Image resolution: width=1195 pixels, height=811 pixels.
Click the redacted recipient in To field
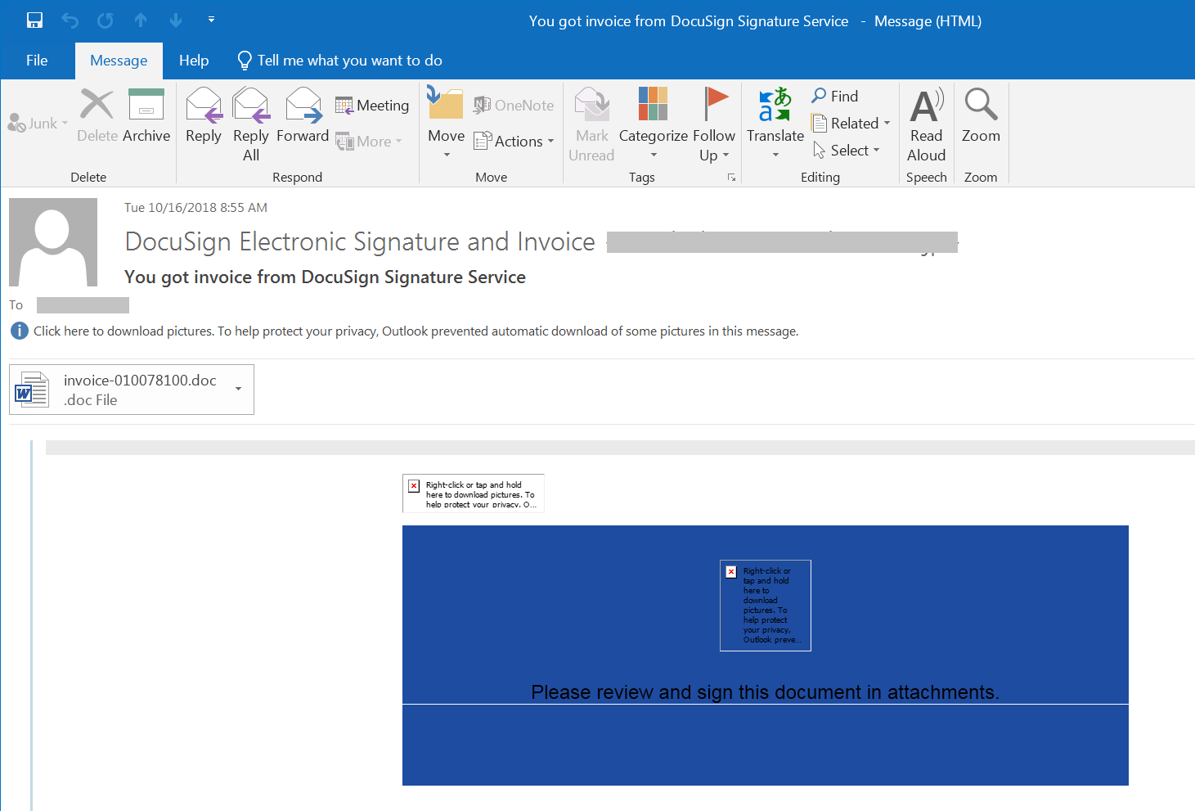(x=83, y=305)
